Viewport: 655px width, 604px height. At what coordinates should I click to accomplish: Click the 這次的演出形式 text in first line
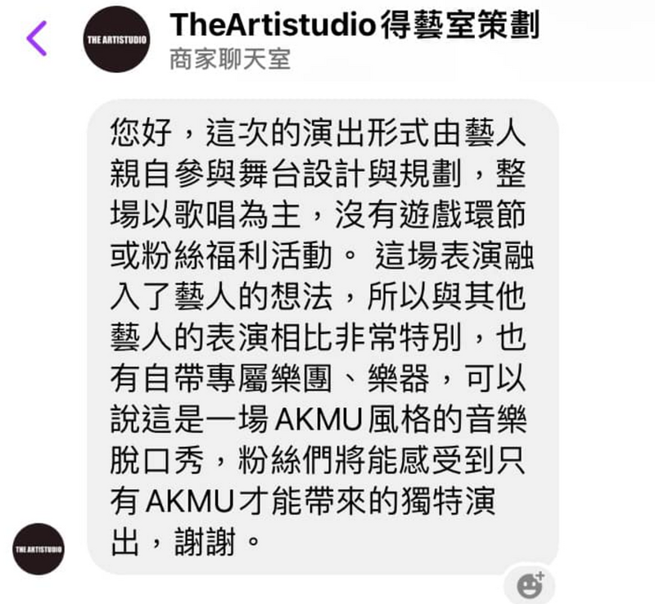(318, 133)
